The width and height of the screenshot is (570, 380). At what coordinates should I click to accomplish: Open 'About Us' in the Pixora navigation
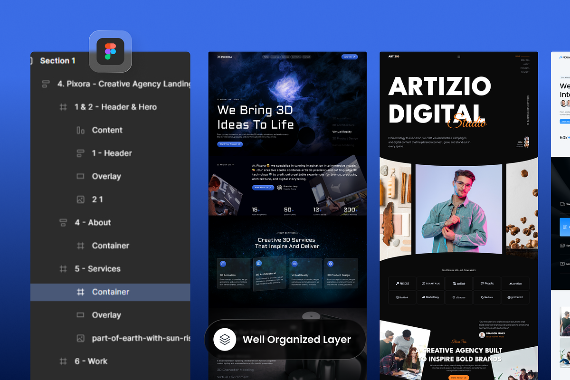[275, 57]
